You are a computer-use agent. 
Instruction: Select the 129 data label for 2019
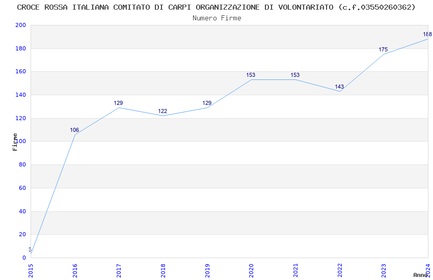[x=207, y=103]
